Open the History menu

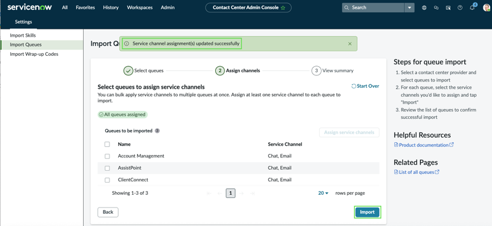tap(111, 7)
